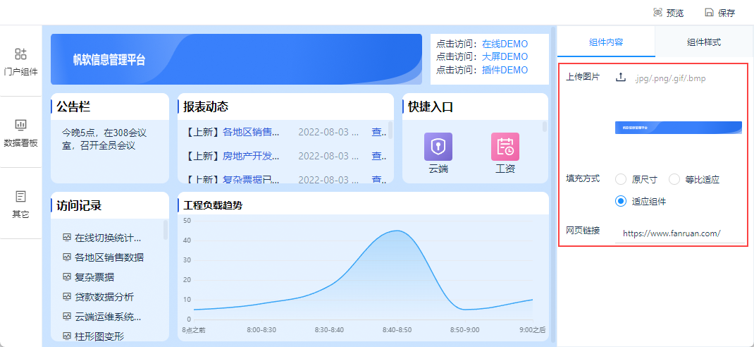Click the 帆软信息管理平台 banner image

(236, 59)
